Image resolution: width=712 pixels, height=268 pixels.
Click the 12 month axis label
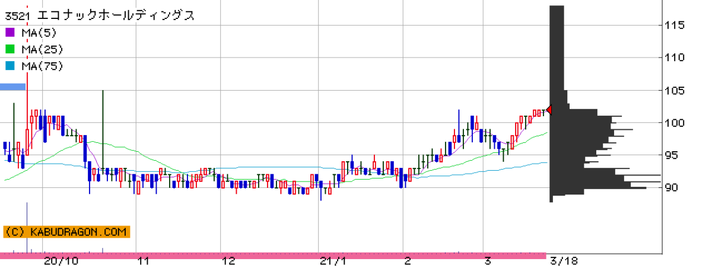228,261
